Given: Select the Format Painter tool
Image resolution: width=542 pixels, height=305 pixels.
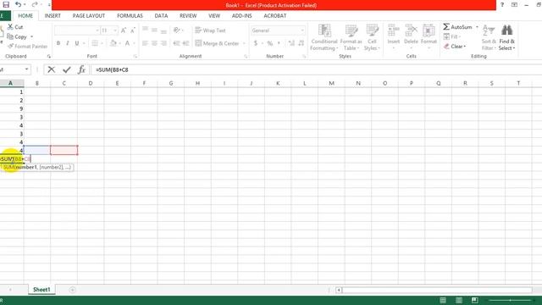Looking at the screenshot, I should pos(28,46).
